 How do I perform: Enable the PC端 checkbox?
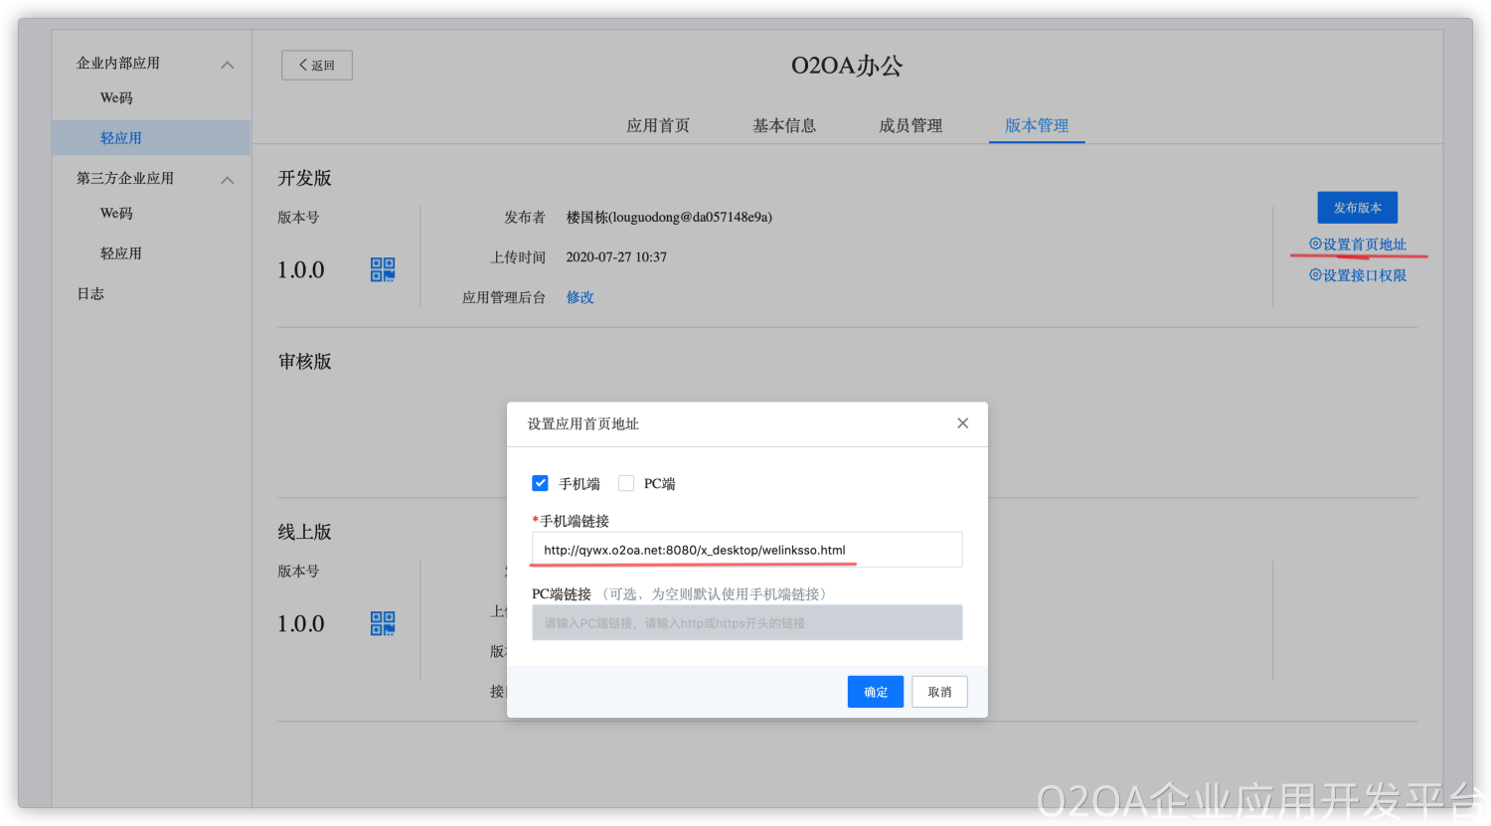click(626, 483)
